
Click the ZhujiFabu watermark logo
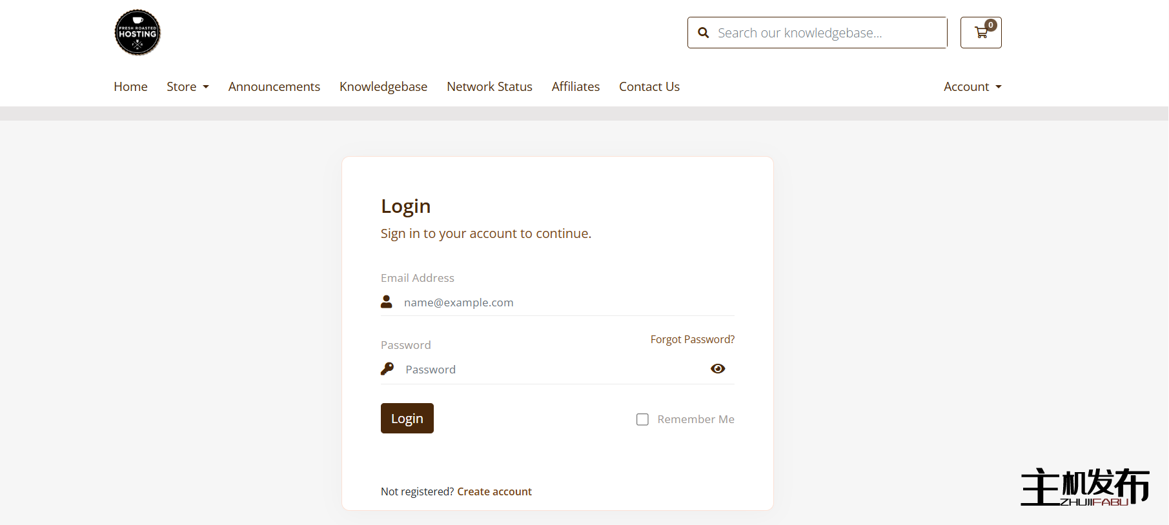(x=1084, y=487)
